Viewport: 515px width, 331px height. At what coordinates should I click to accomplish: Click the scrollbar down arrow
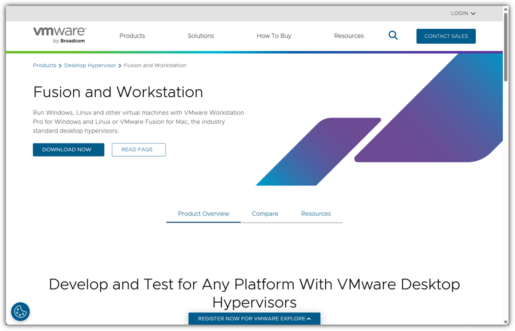[506, 322]
